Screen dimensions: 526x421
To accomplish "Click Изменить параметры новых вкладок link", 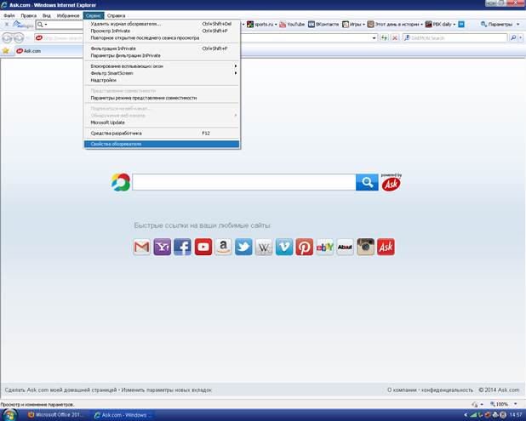I will coord(166,390).
